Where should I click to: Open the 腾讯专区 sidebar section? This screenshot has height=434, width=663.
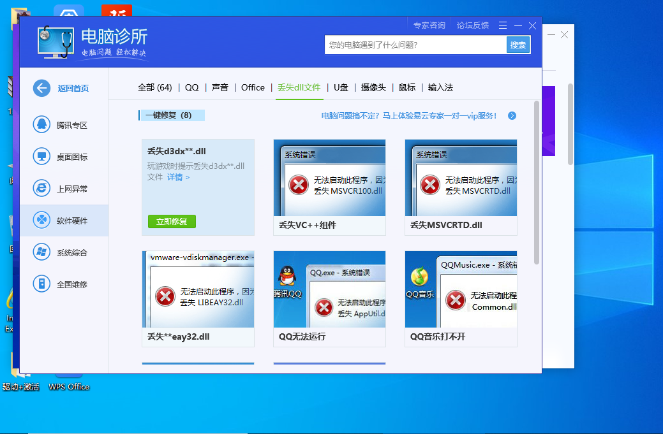click(x=42, y=125)
